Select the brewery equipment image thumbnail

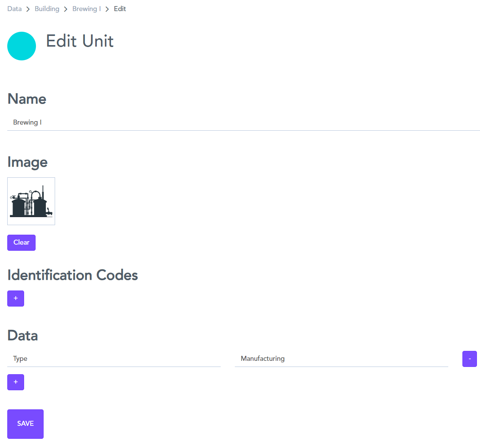pyautogui.click(x=31, y=201)
